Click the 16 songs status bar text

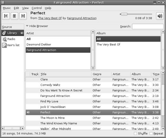pyautogui.click(x=24, y=134)
